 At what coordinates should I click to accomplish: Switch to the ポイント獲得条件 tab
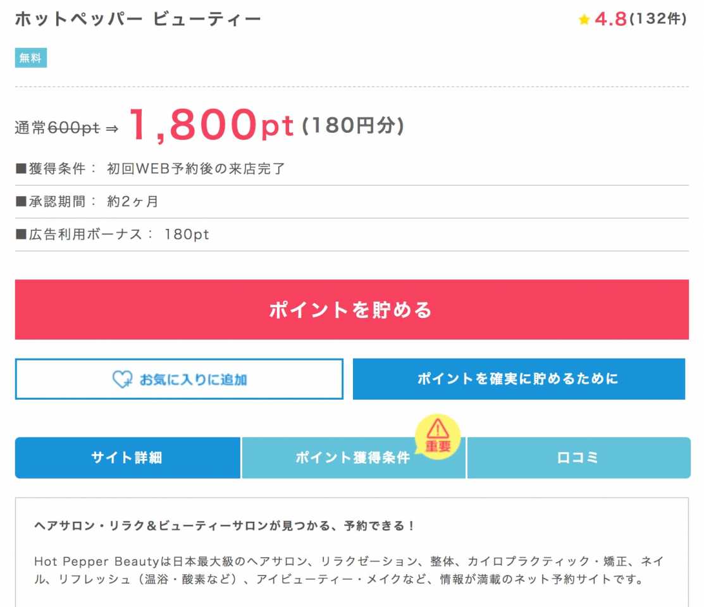(354, 458)
